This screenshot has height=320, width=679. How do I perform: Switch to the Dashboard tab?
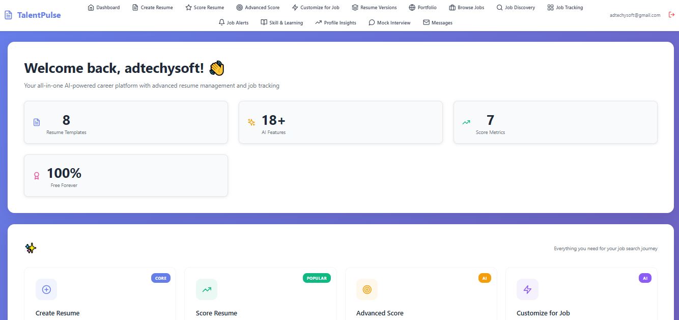tap(103, 7)
